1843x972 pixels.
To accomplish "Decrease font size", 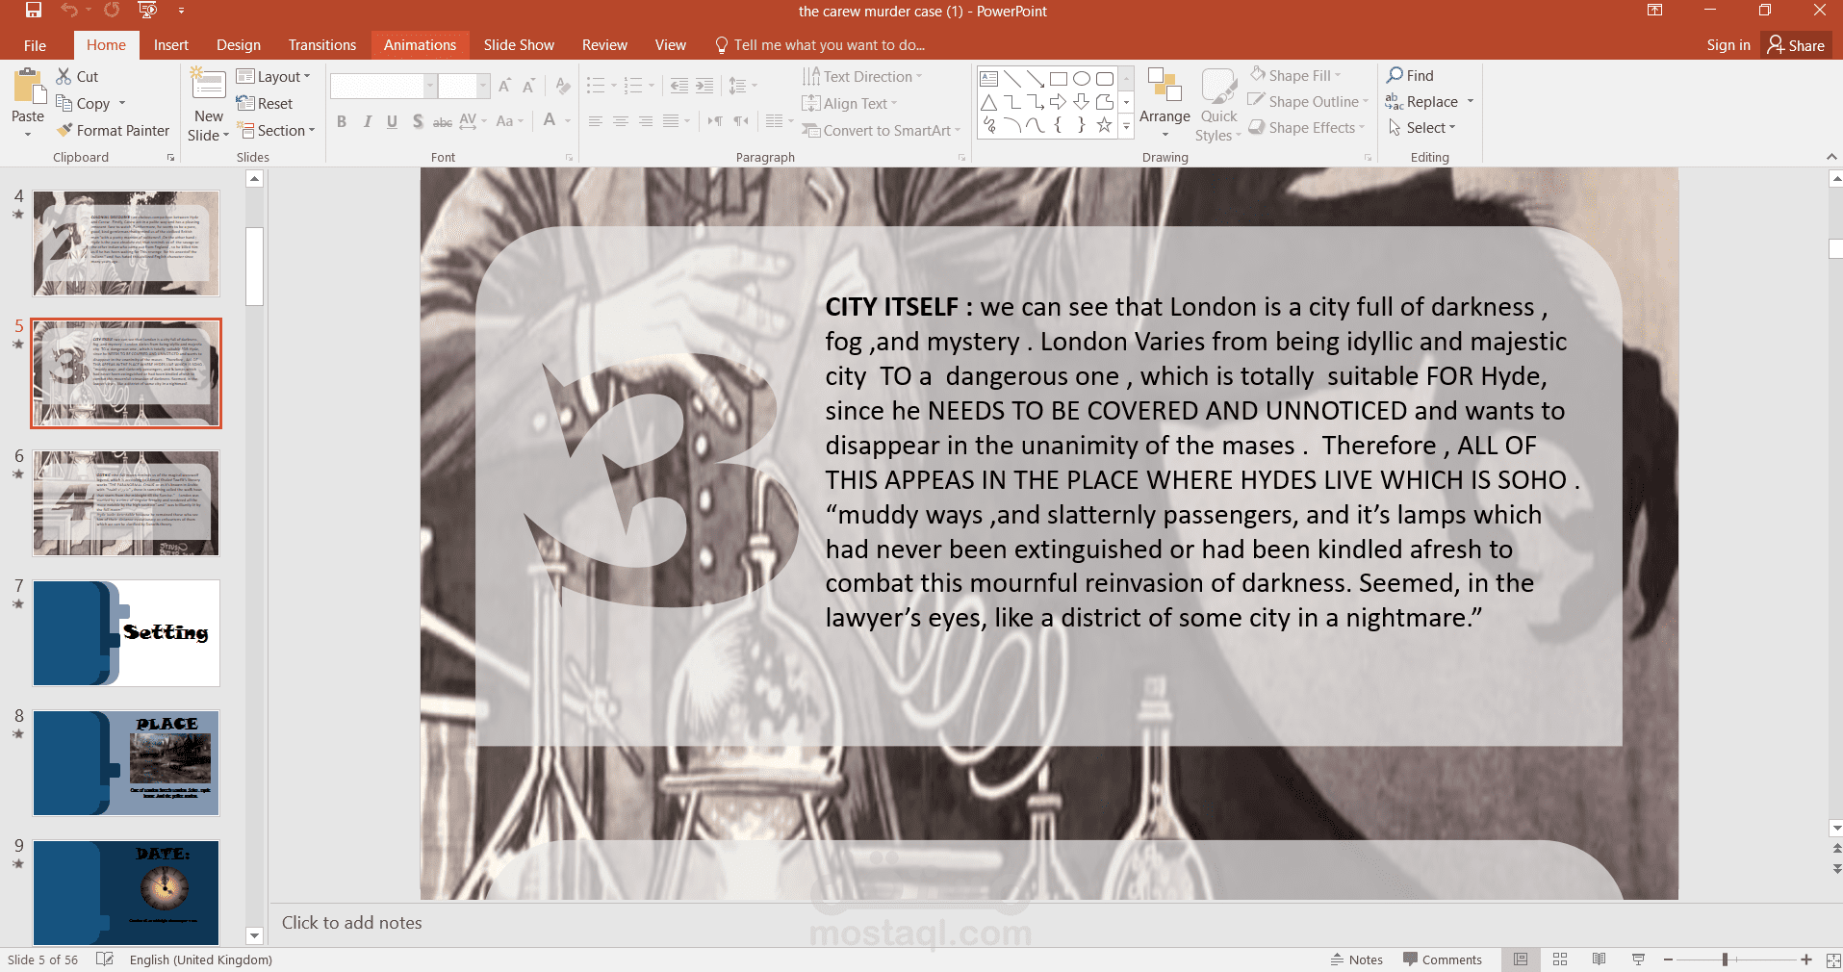I will coord(528,87).
